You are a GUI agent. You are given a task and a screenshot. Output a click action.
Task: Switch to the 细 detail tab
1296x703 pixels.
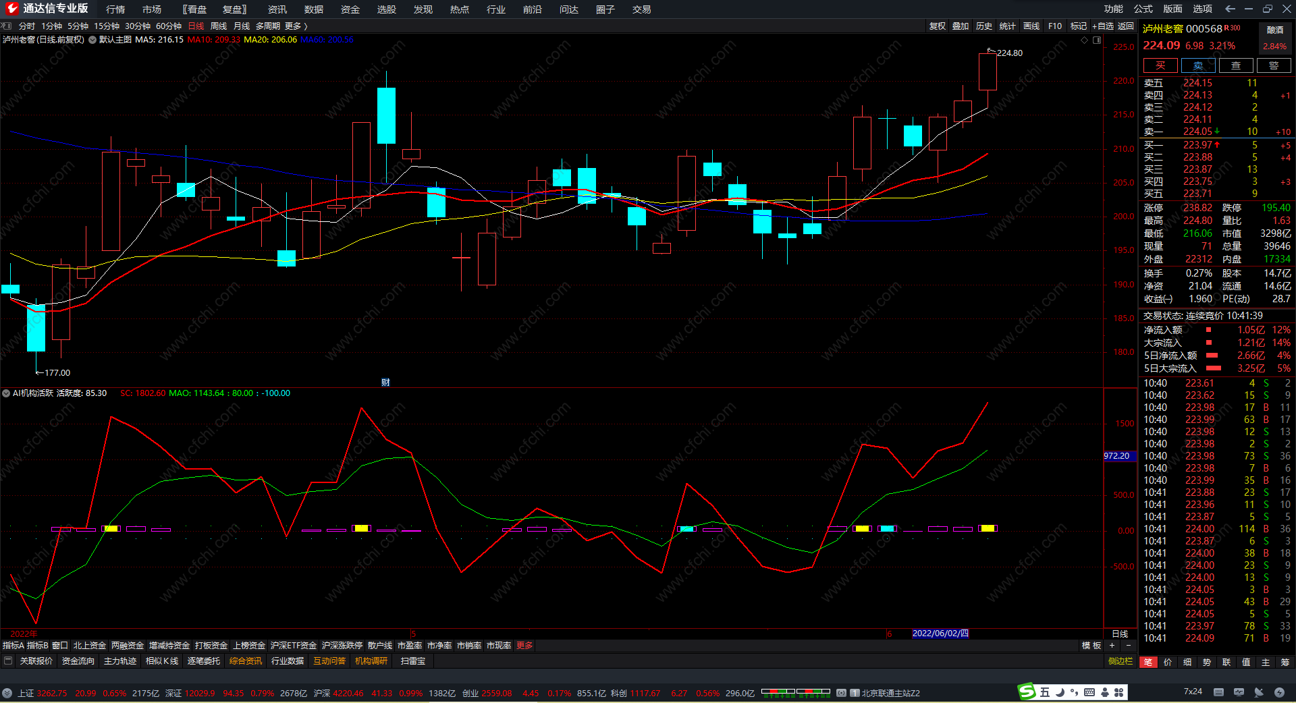click(1187, 663)
